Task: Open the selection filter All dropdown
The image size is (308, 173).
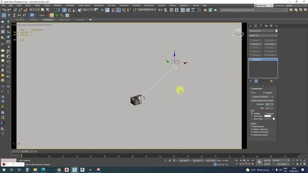Action: coord(34,10)
